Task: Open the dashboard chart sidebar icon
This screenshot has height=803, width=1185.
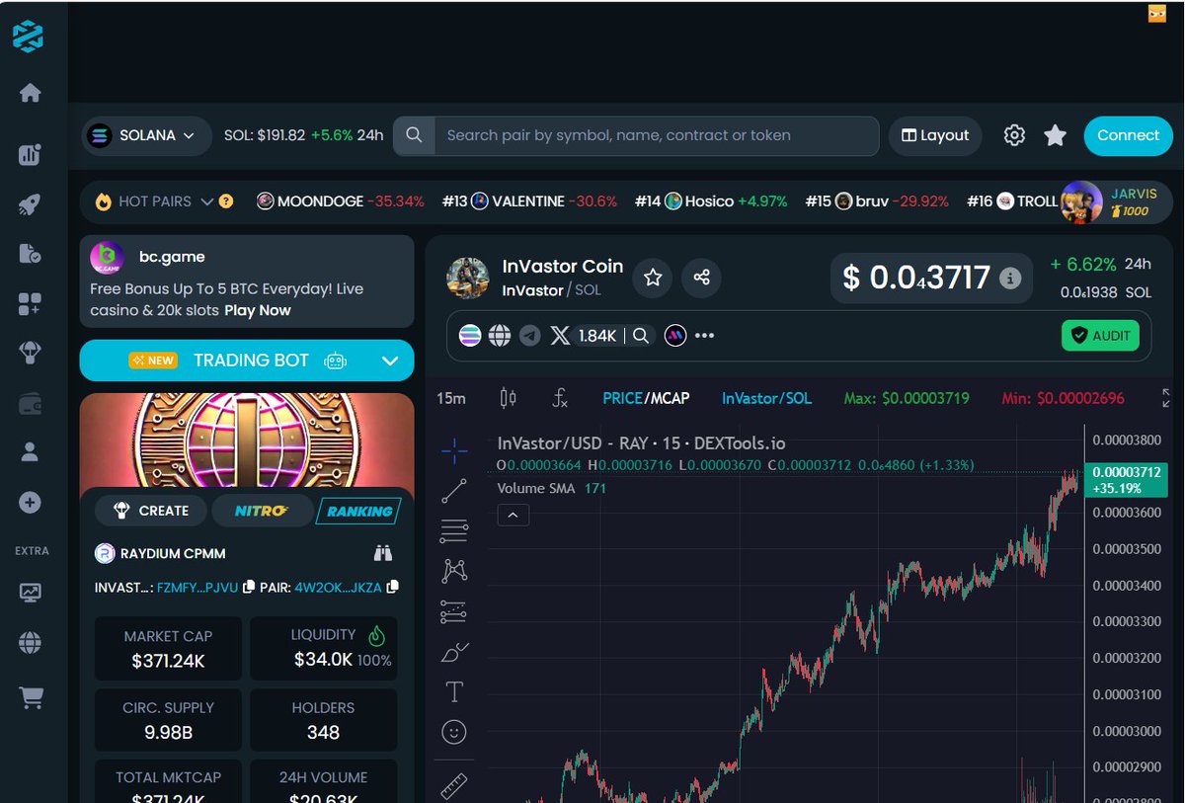Action: click(x=30, y=154)
